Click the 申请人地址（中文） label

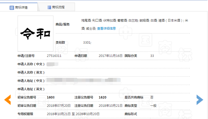31,81
